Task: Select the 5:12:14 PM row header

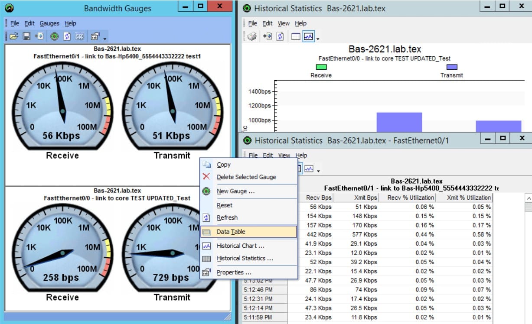Action: point(265,308)
